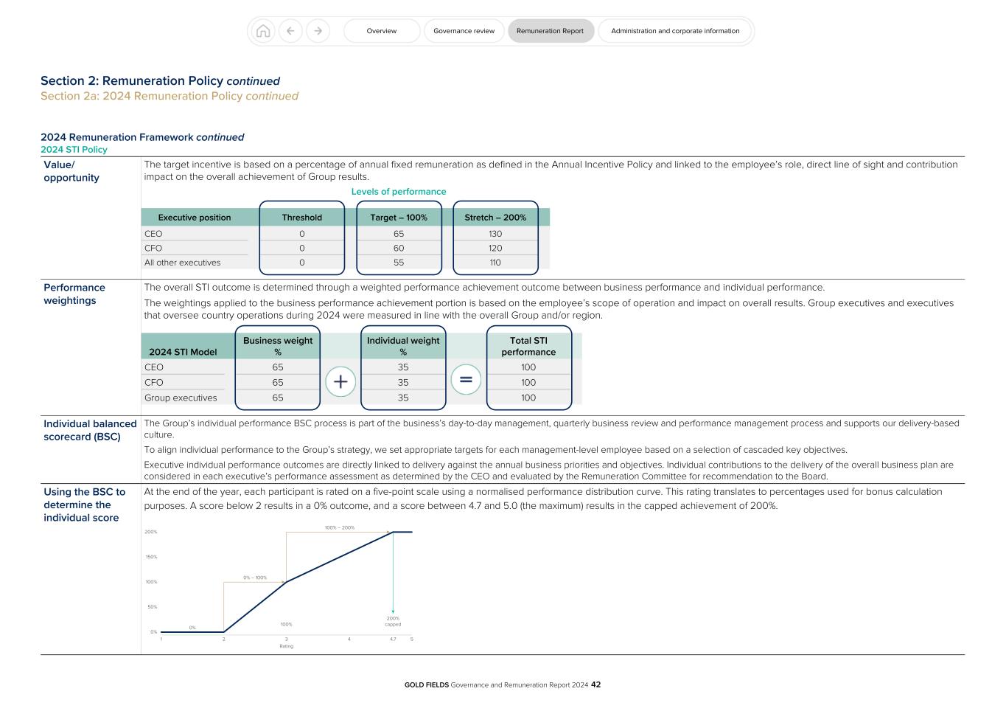Open the Administration and corporate information tab
The image size is (1006, 714).
point(674,31)
